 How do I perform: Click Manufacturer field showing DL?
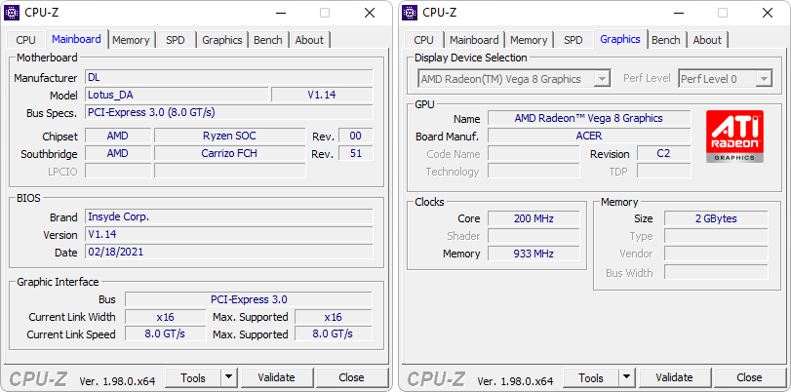[x=229, y=78]
